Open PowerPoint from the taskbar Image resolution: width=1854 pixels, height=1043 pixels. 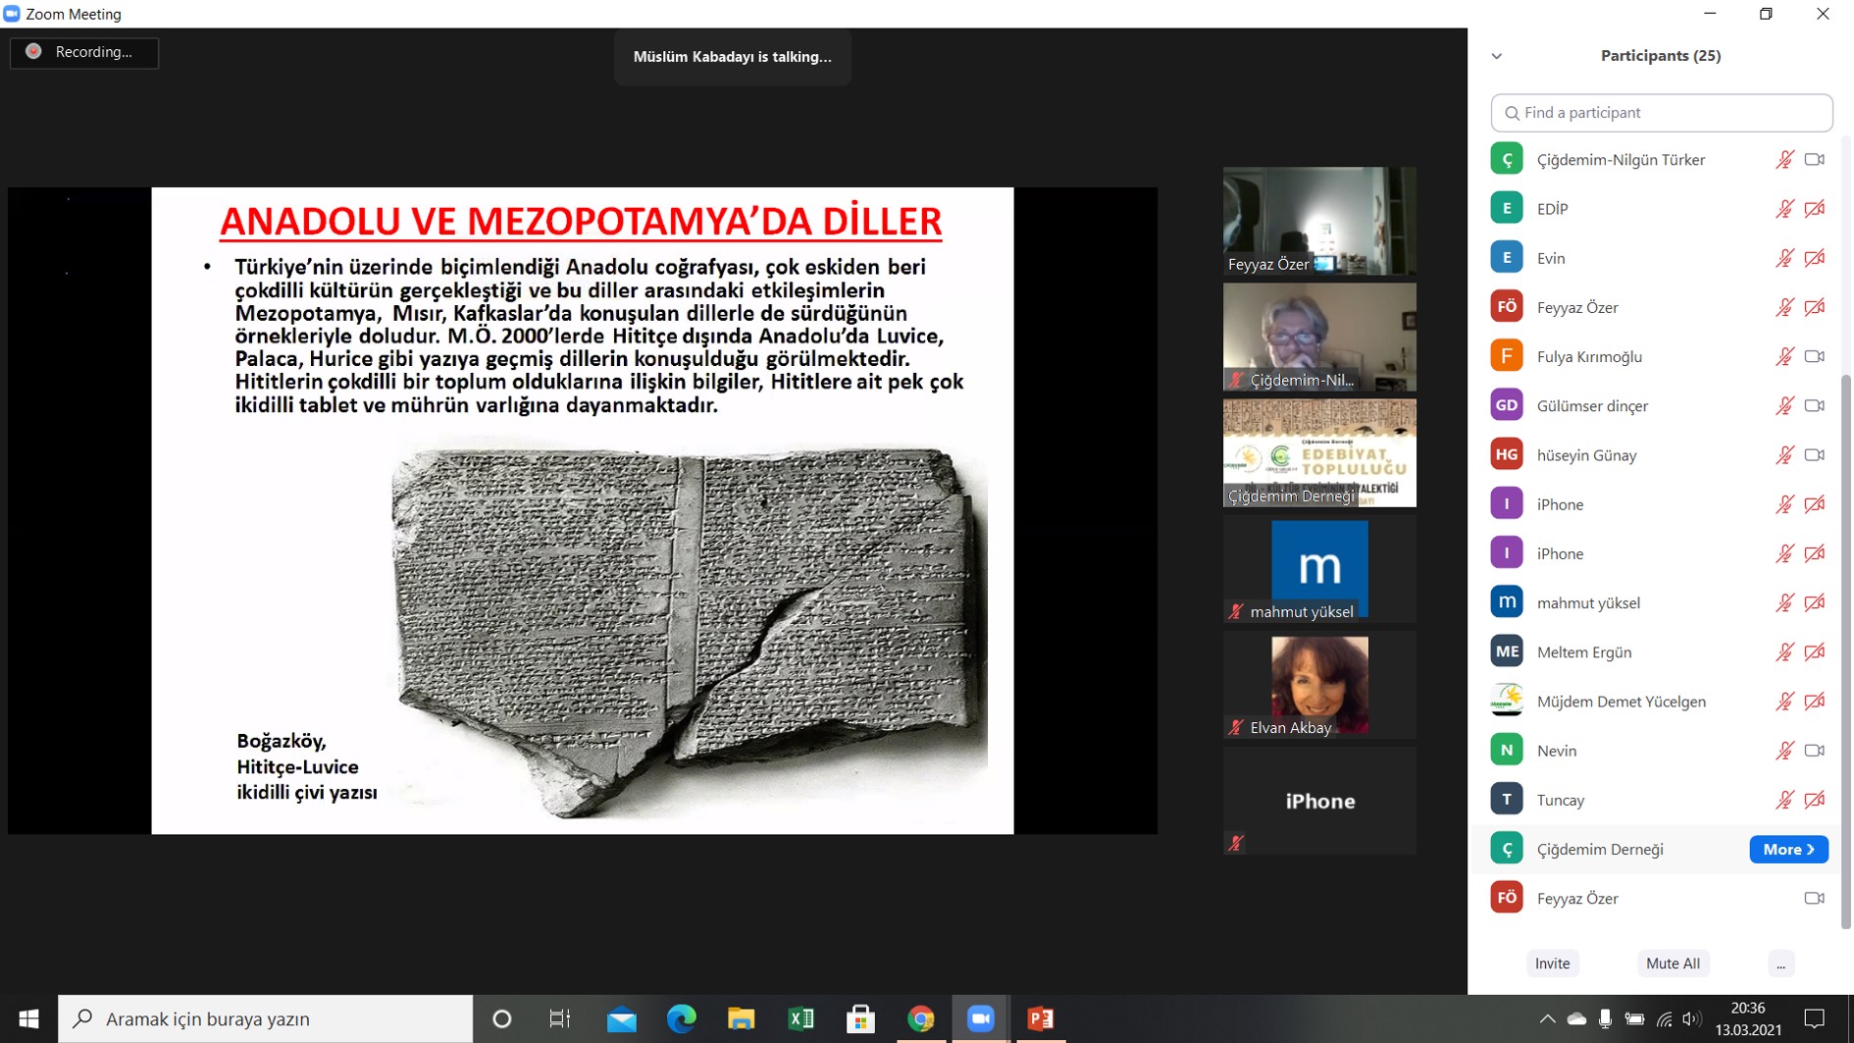1040,1018
